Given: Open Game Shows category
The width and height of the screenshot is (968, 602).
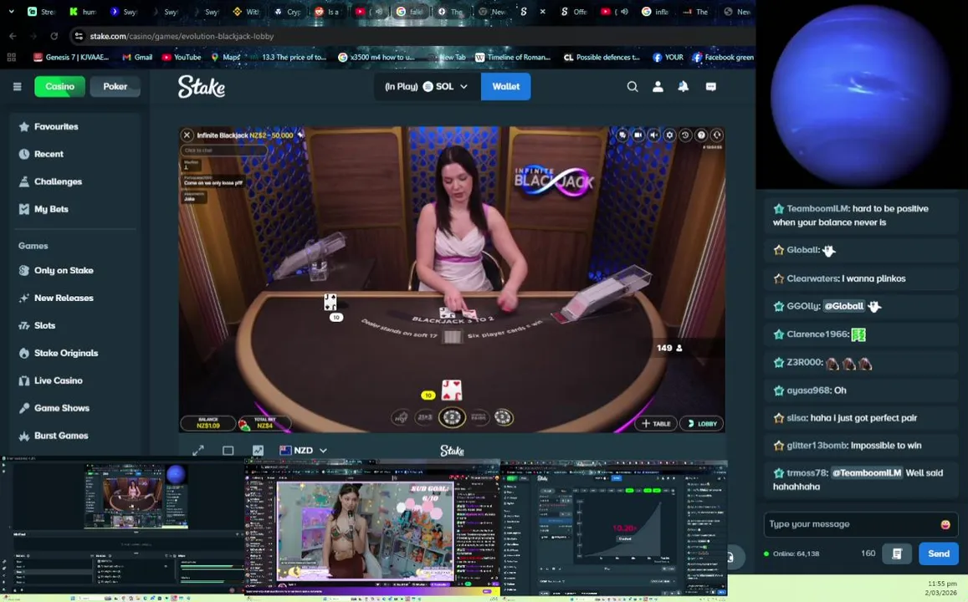Looking at the screenshot, I should [74, 408].
